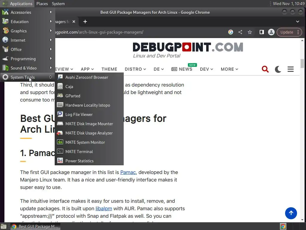Select System Tools menu entry
306x230 pixels.
pyautogui.click(x=27, y=77)
